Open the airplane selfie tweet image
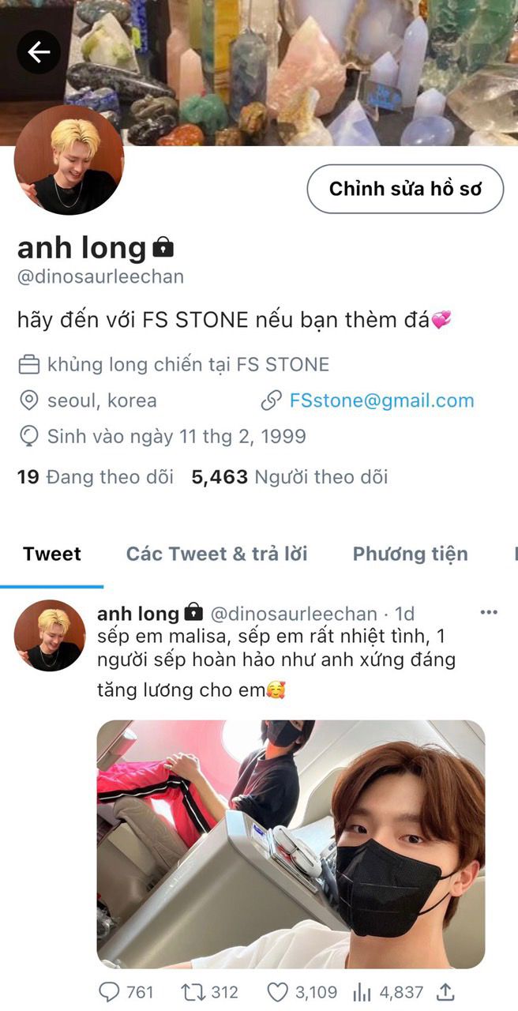This screenshot has width=518, height=1011. click(291, 844)
